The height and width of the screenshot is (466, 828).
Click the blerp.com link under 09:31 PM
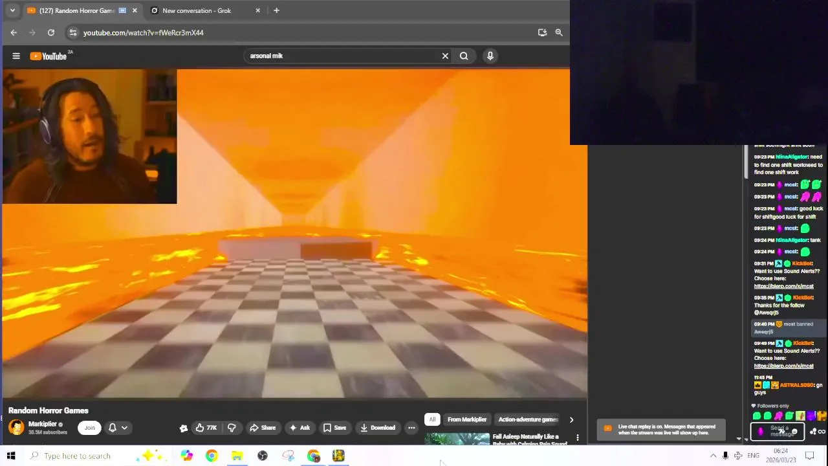tap(783, 286)
